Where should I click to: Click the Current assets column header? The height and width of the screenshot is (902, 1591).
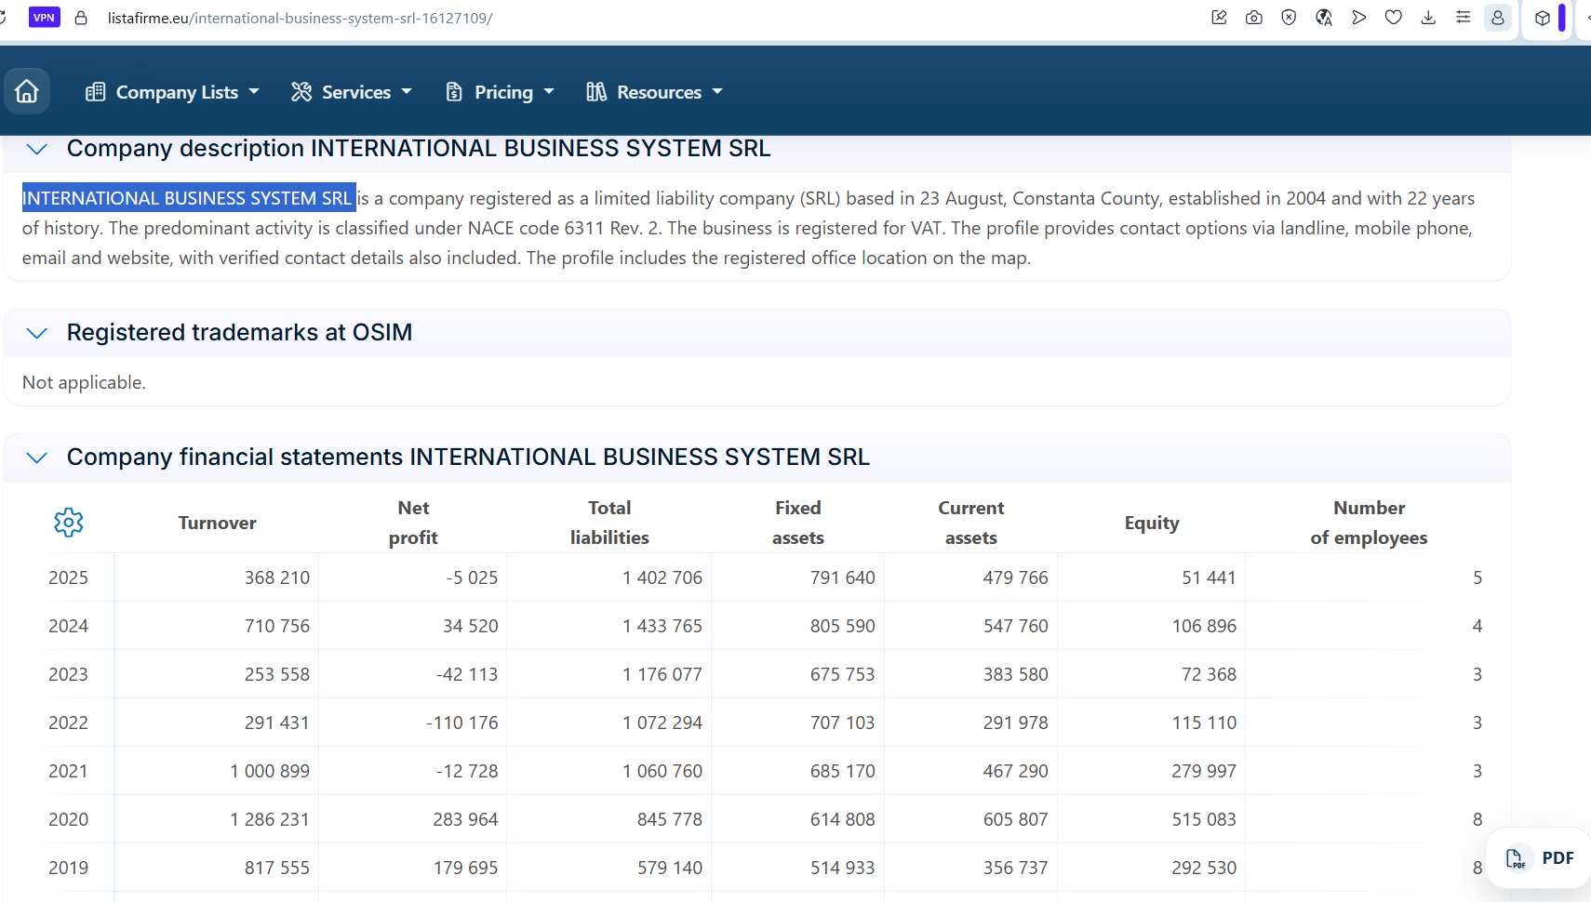click(x=971, y=523)
